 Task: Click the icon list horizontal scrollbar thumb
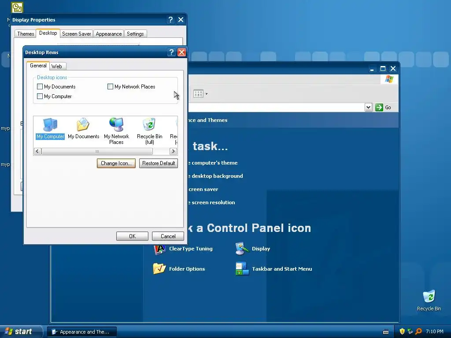click(97, 151)
